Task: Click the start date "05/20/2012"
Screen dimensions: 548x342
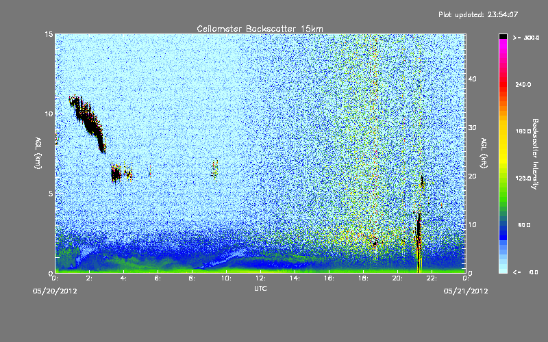Action: tap(55, 291)
